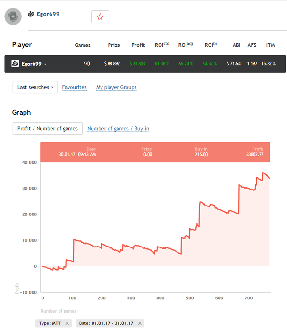Viewport: 287px width, 330px height.
Task: Open the Favourites link
Action: [74, 87]
